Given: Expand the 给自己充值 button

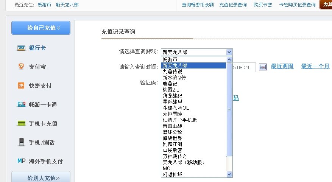Looking at the screenshot, I should click(41, 28).
